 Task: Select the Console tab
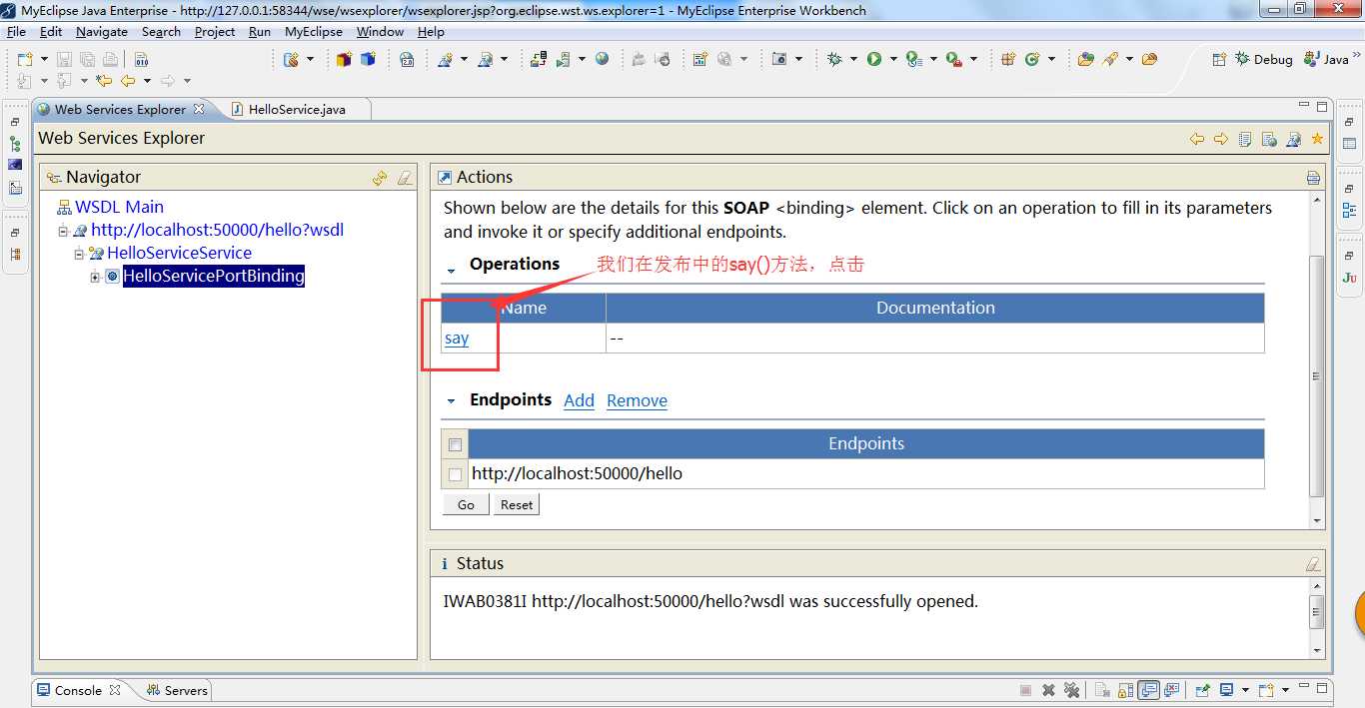pos(78,690)
